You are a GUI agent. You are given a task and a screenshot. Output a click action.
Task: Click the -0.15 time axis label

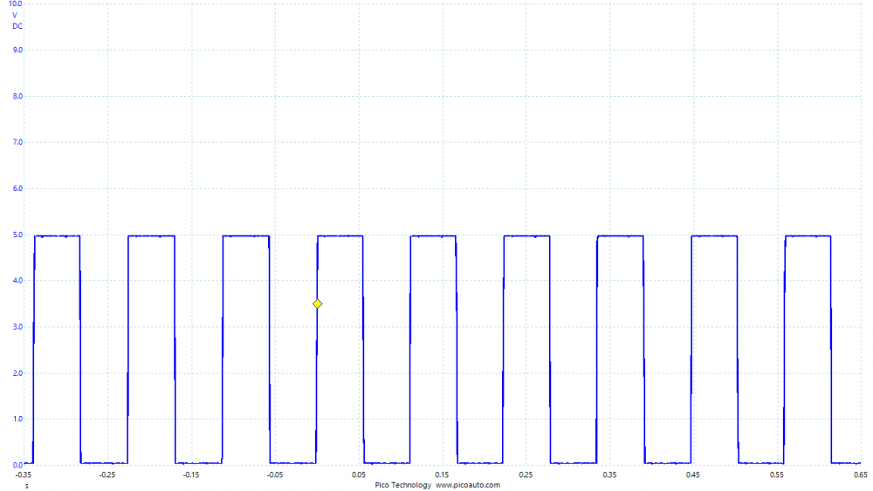(190, 475)
